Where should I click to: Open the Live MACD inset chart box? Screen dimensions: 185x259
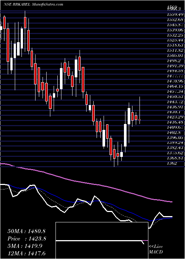coord(102,240)
